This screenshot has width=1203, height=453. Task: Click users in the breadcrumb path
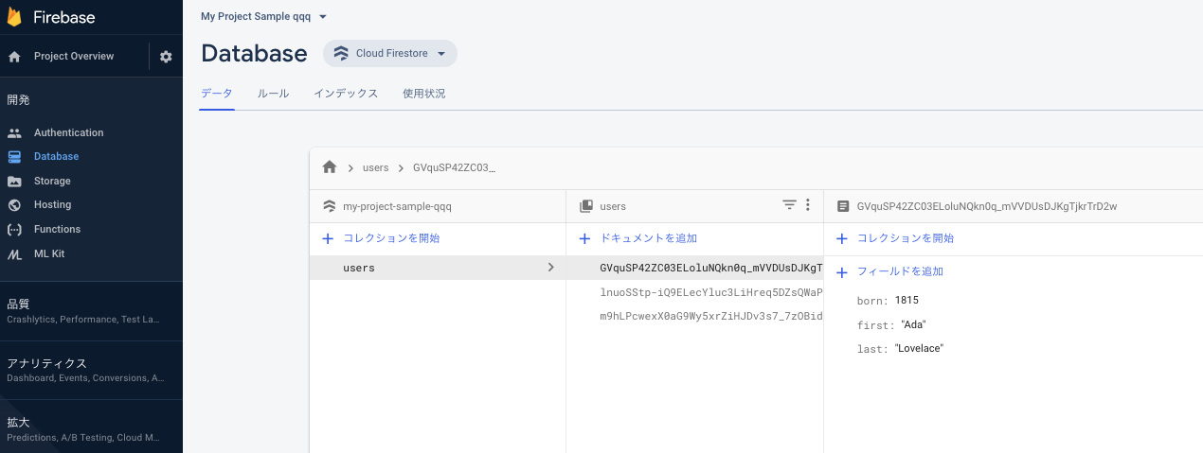[x=376, y=167]
